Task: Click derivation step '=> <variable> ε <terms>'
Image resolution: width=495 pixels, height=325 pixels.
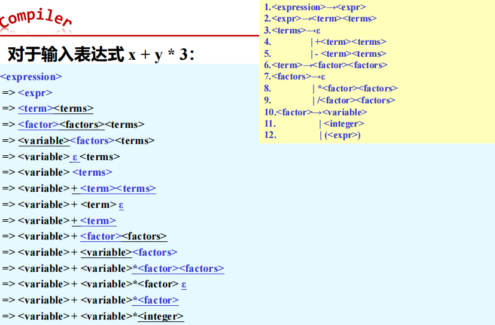Action: 61,157
